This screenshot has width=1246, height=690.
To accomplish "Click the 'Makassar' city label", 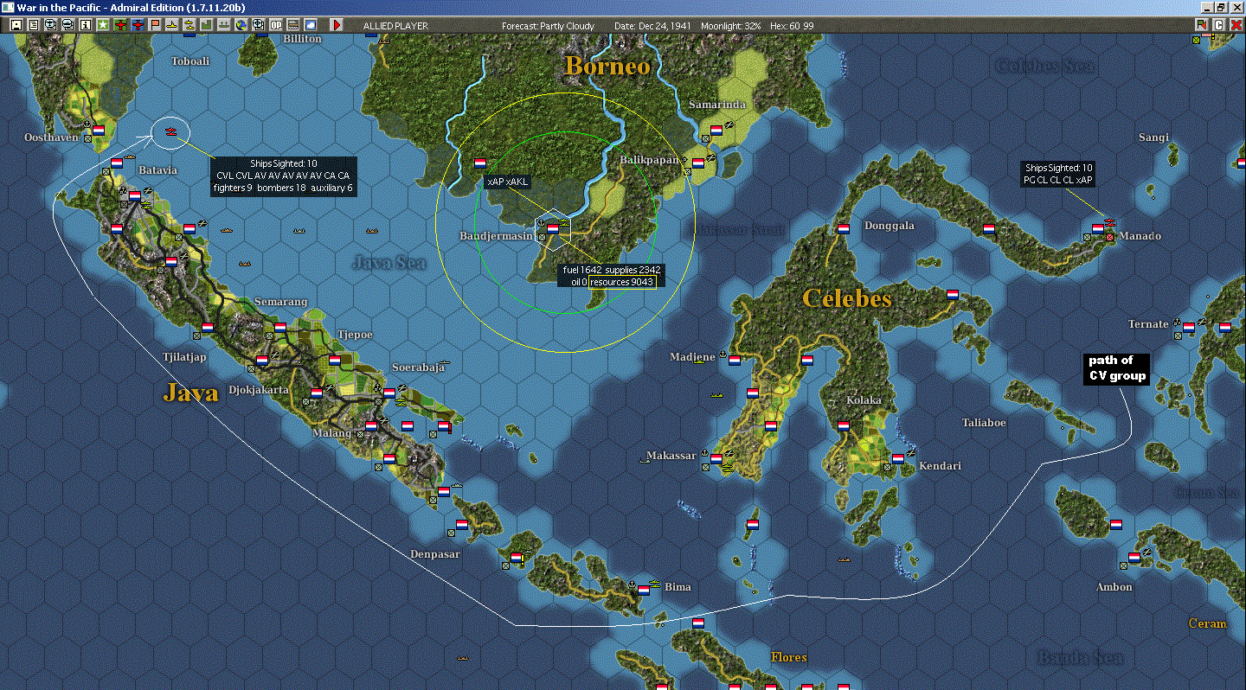I will pyautogui.click(x=671, y=456).
